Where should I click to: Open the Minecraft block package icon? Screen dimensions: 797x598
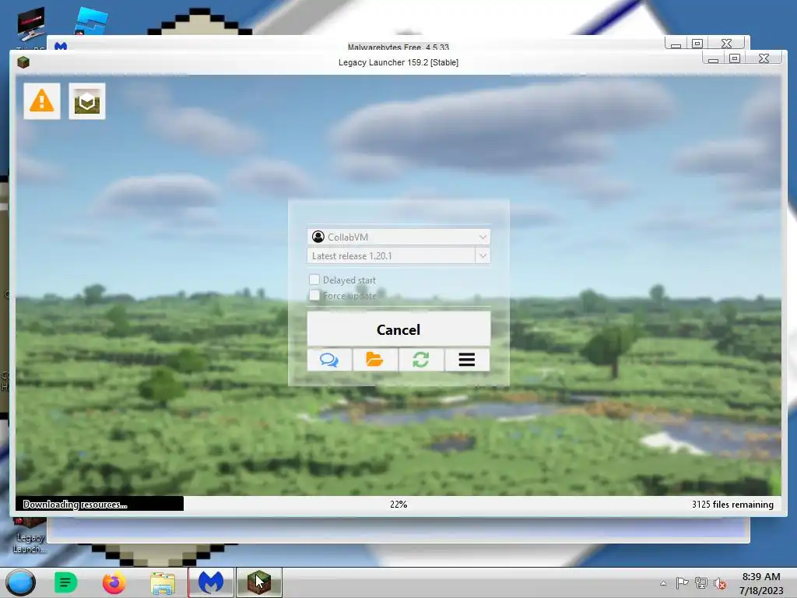[87, 100]
